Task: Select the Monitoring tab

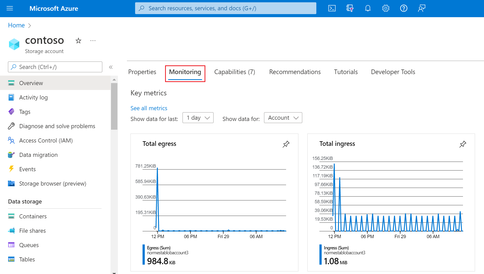Action: pyautogui.click(x=185, y=72)
